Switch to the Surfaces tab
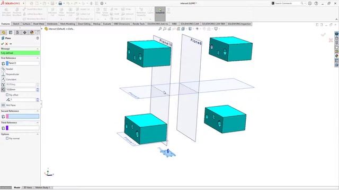Image resolution: width=339 pixels, height=190 pixels. [x=26, y=24]
